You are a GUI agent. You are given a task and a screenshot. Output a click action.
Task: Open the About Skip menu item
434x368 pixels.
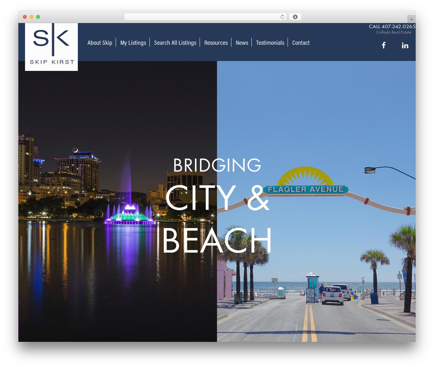point(100,43)
